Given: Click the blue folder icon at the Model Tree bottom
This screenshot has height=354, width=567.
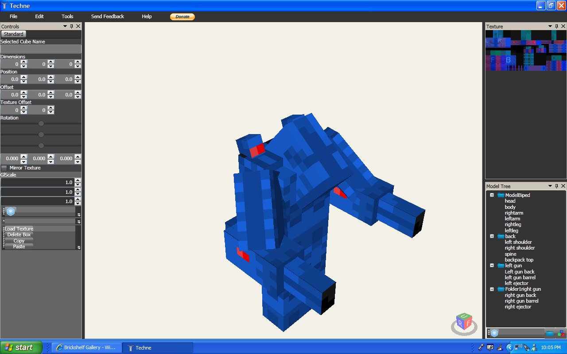Looking at the screenshot, I should point(549,333).
